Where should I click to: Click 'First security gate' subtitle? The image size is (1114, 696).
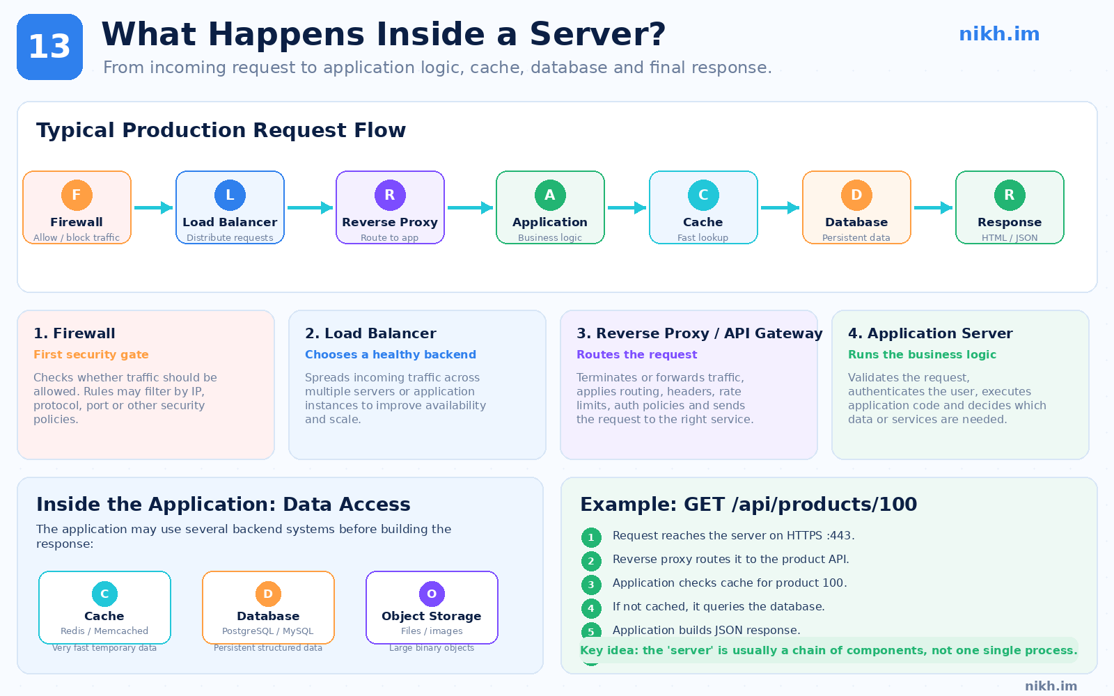pos(91,354)
